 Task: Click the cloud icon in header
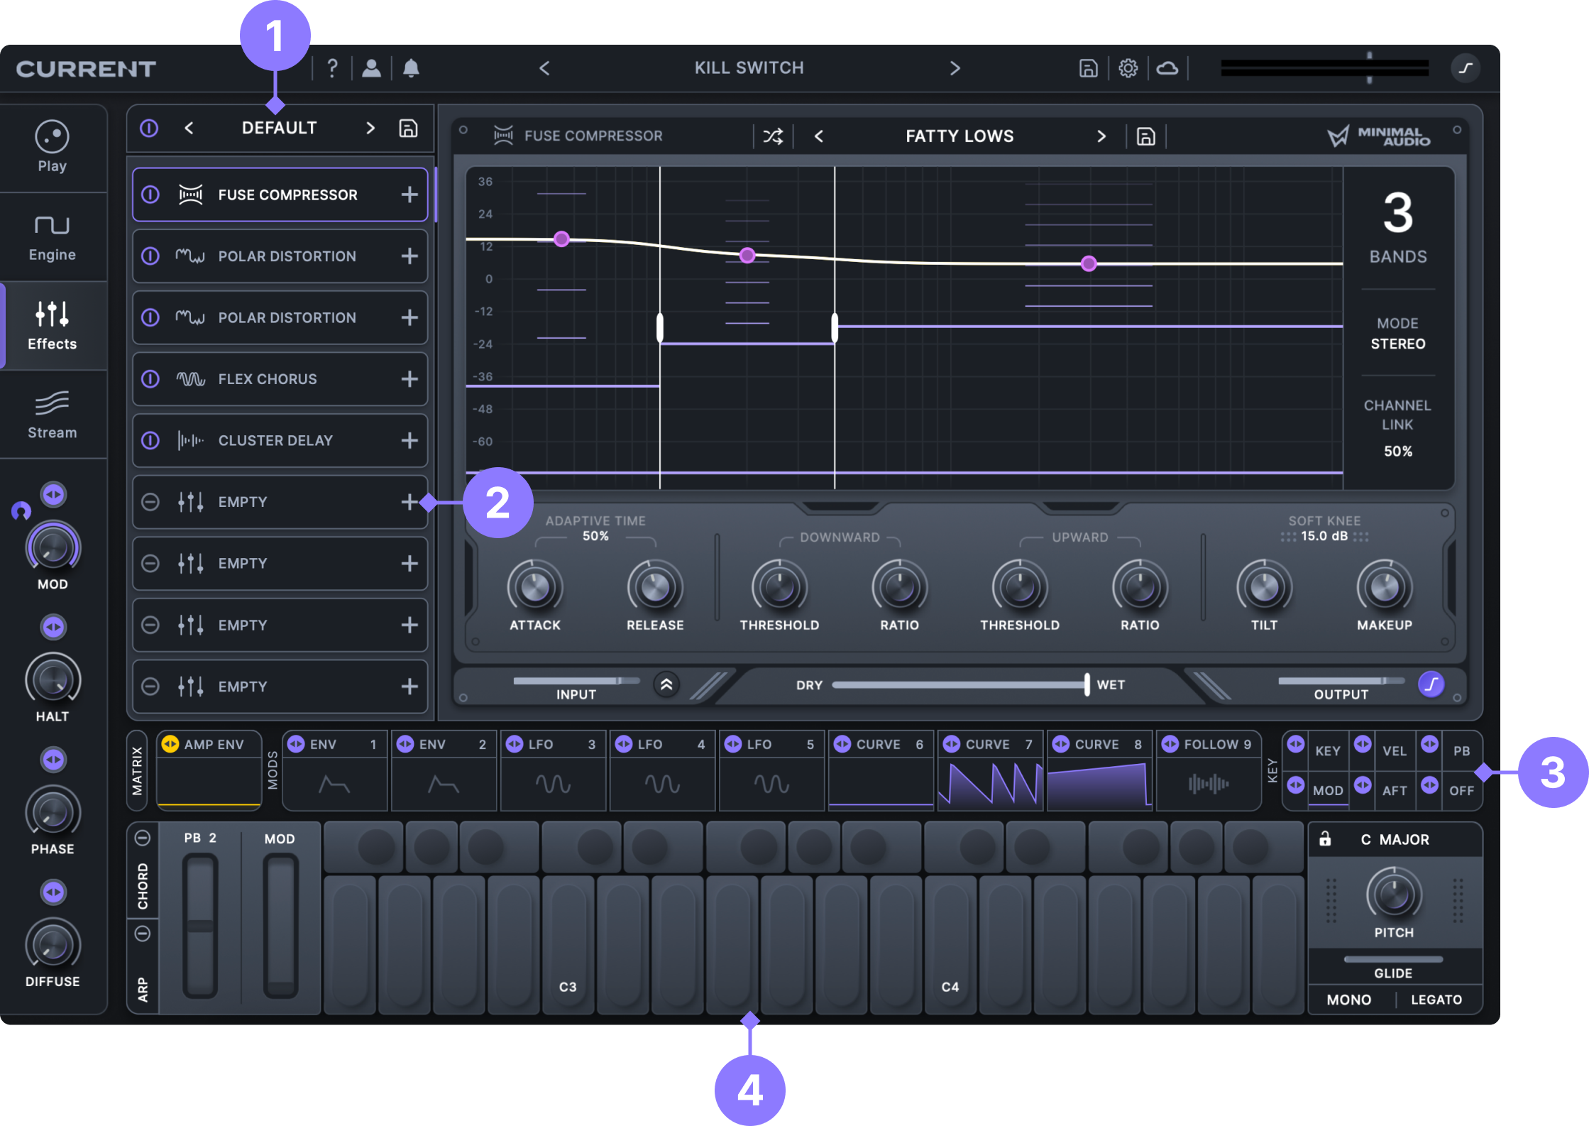click(1167, 68)
